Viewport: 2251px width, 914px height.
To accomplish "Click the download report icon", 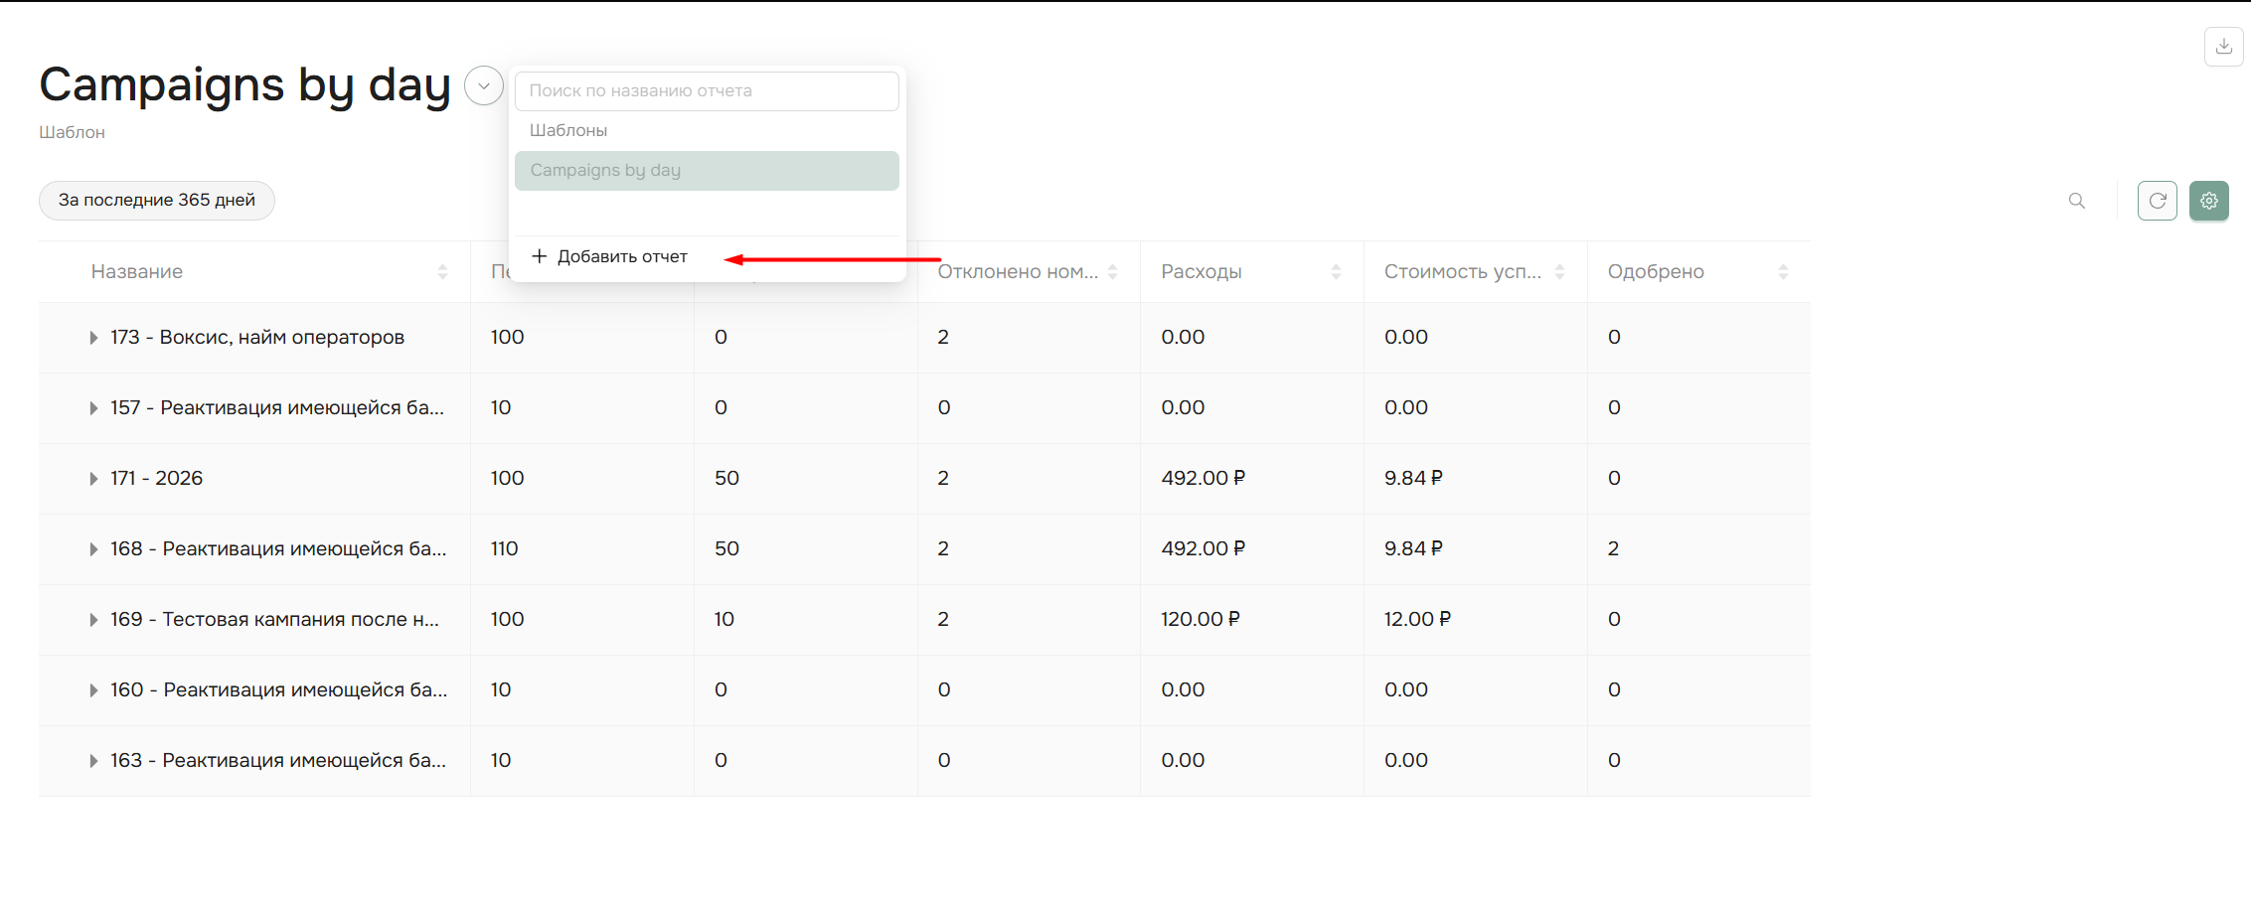I will (x=2223, y=47).
